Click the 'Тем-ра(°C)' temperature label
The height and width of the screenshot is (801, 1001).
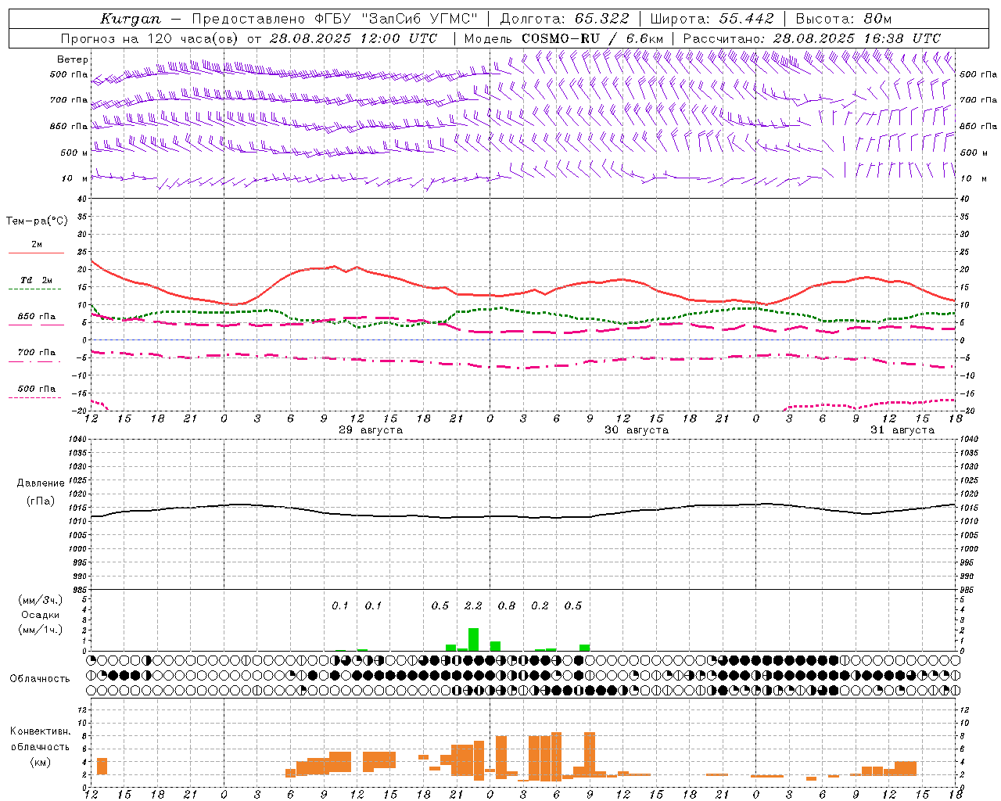(37, 221)
